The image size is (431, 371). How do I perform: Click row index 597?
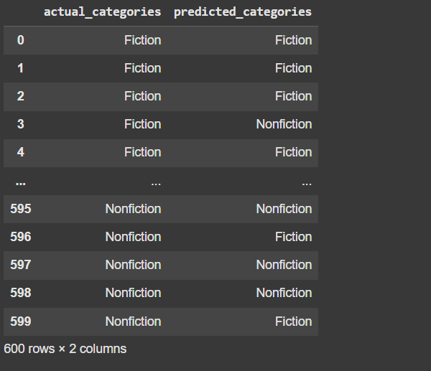point(21,265)
